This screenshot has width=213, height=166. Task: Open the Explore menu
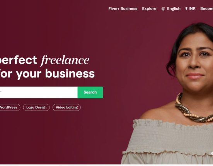149,8
